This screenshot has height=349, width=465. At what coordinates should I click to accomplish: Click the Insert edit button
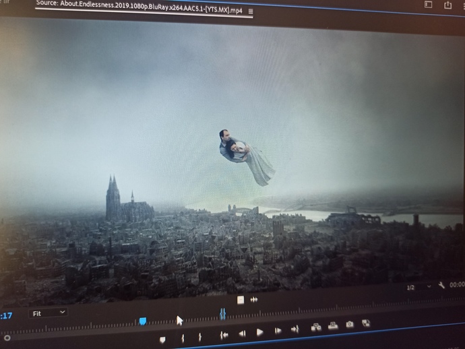tap(316, 327)
